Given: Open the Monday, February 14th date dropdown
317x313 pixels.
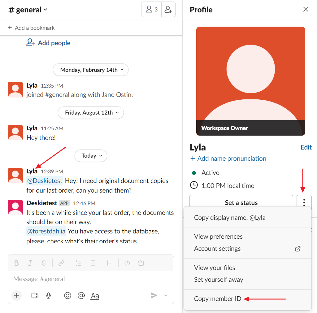Looking at the screenshot, I should 91,70.
